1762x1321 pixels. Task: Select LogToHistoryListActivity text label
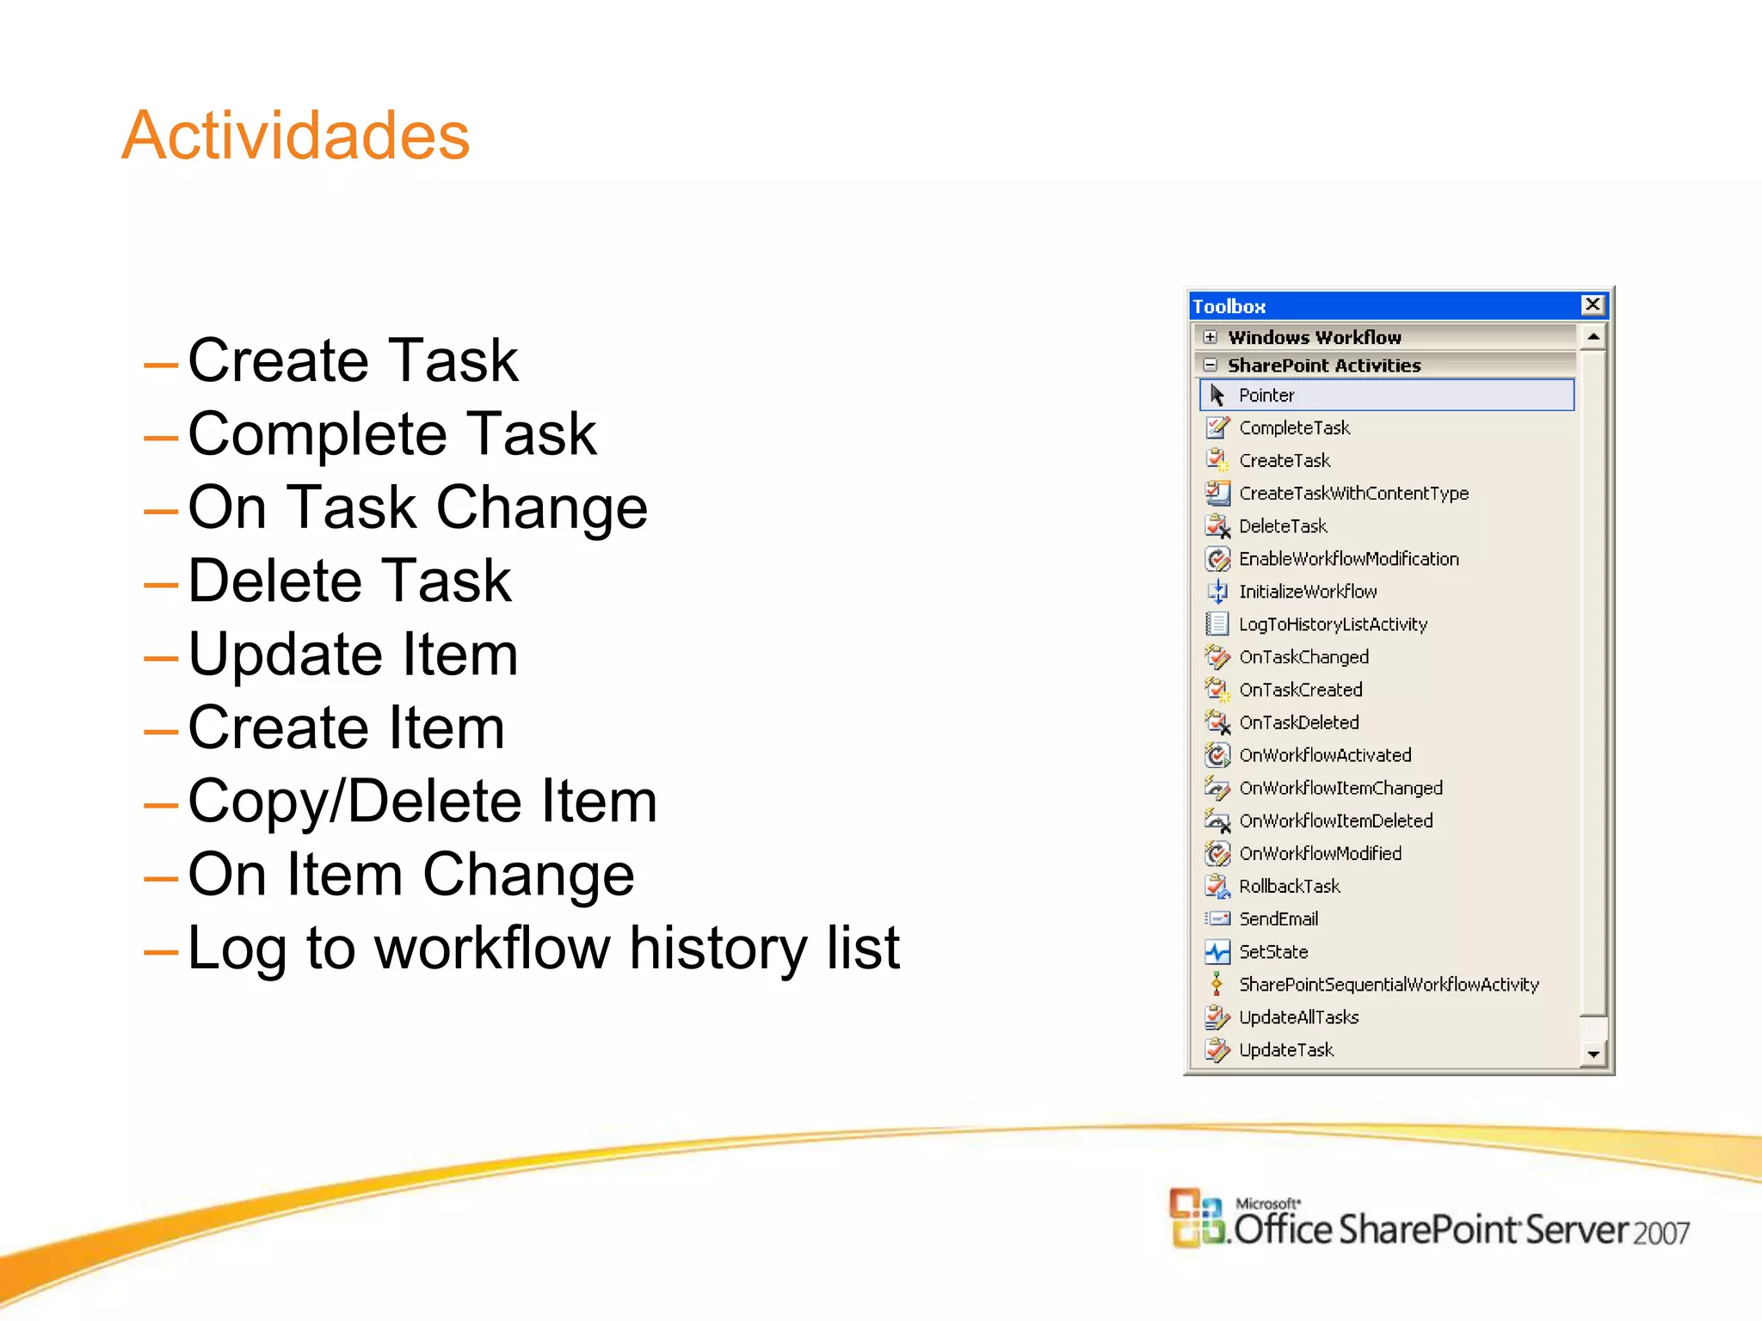click(1333, 624)
